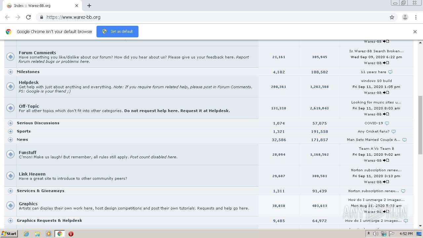Click the Warez-BB poster link in Helpdesk row
The width and height of the screenshot is (423, 238).
(373, 93)
